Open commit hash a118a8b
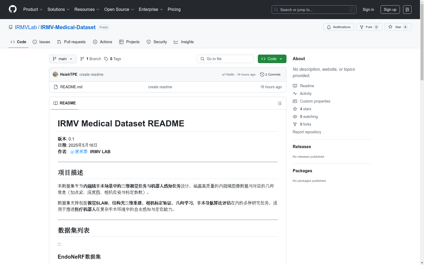The height and width of the screenshot is (265, 424). tap(228, 74)
